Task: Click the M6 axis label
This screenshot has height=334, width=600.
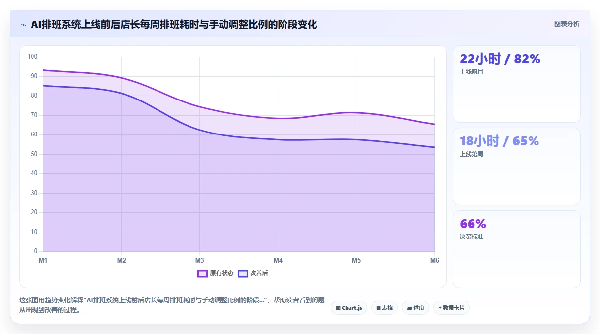Action: pyautogui.click(x=434, y=260)
